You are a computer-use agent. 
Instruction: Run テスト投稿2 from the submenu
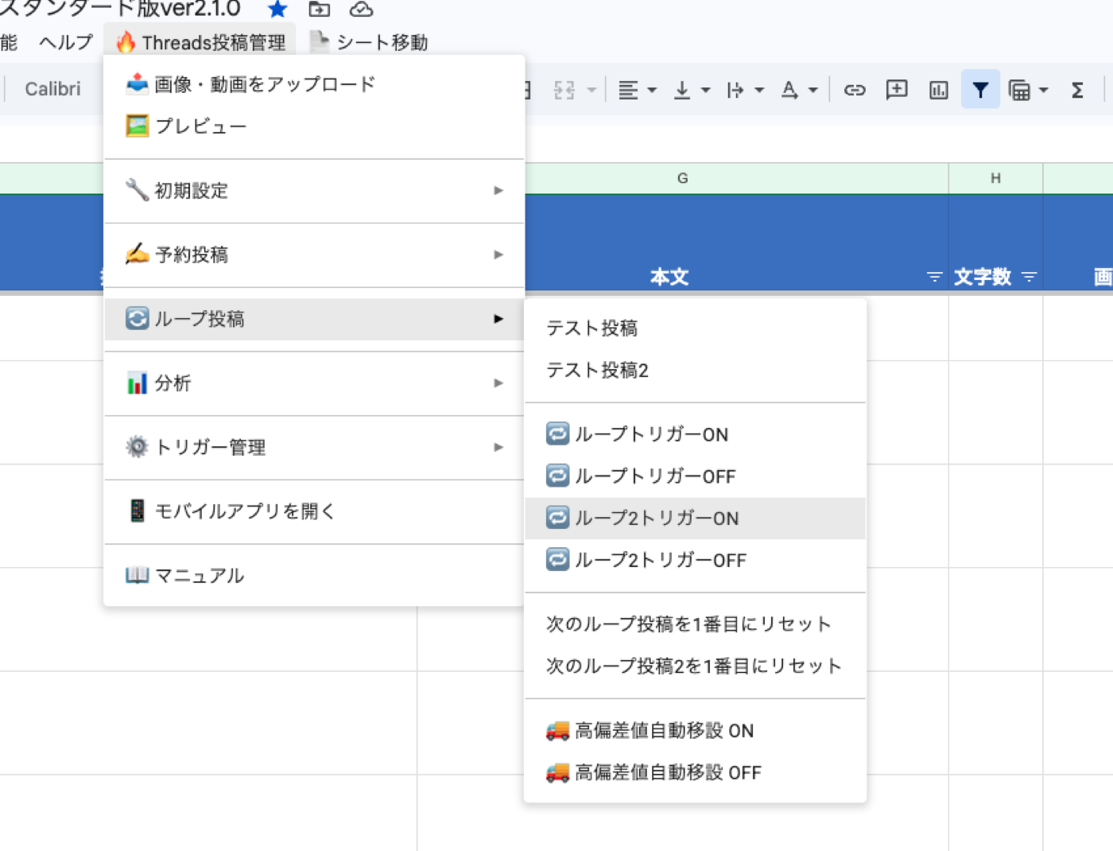click(696, 371)
